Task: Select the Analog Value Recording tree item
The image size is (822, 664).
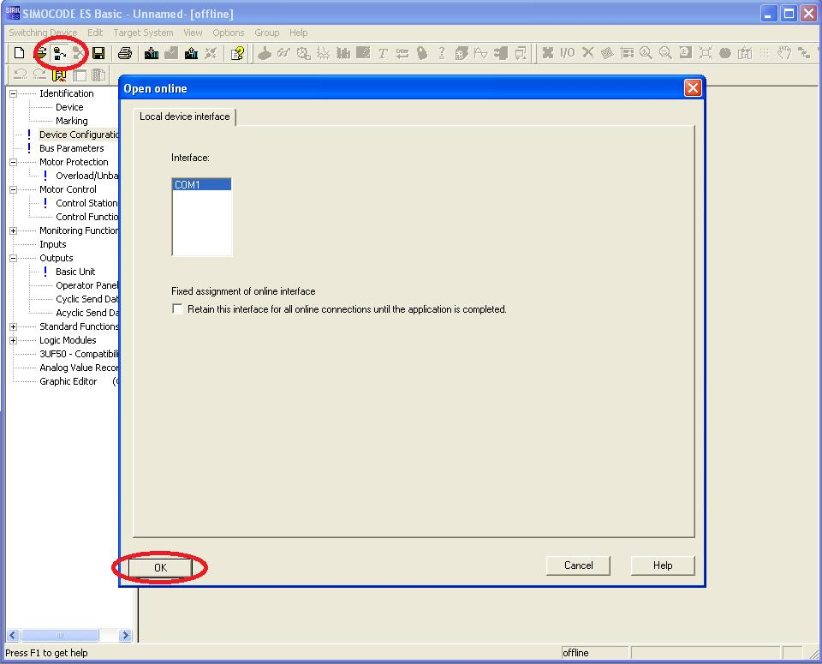Action: tap(79, 368)
